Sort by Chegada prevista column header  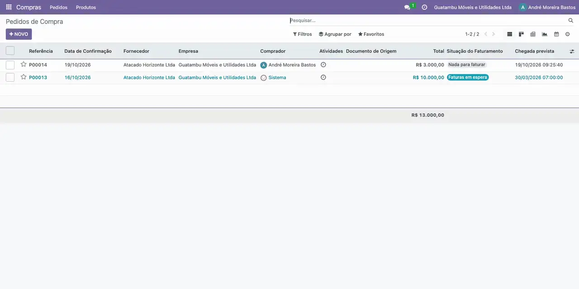(x=534, y=51)
